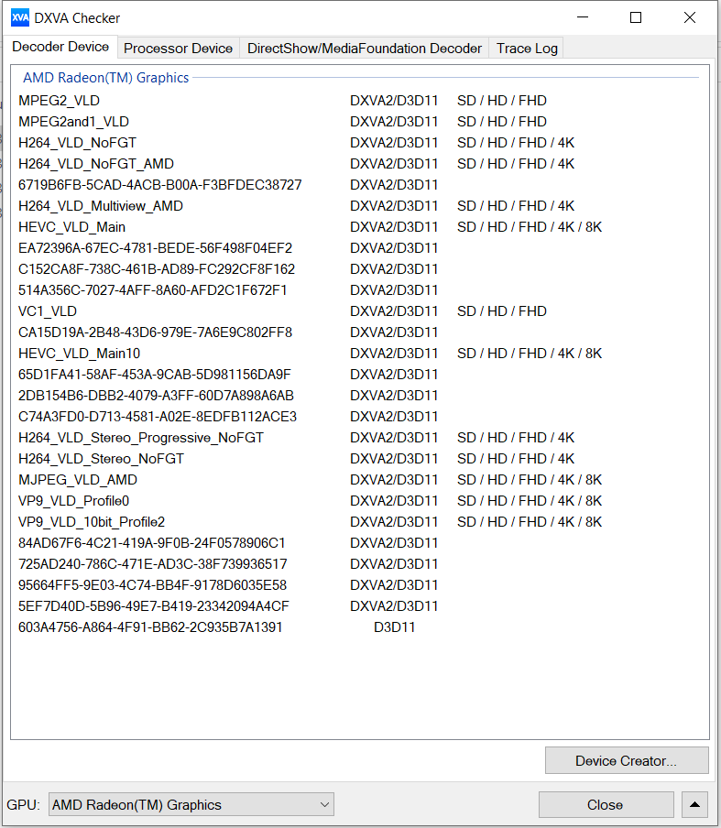Select the H264_VLD_Multiview_AMD entry
721x828 pixels.
coord(101,206)
